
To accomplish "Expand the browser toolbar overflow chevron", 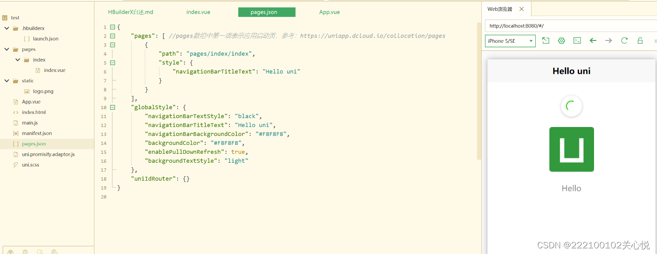I will pos(655,41).
